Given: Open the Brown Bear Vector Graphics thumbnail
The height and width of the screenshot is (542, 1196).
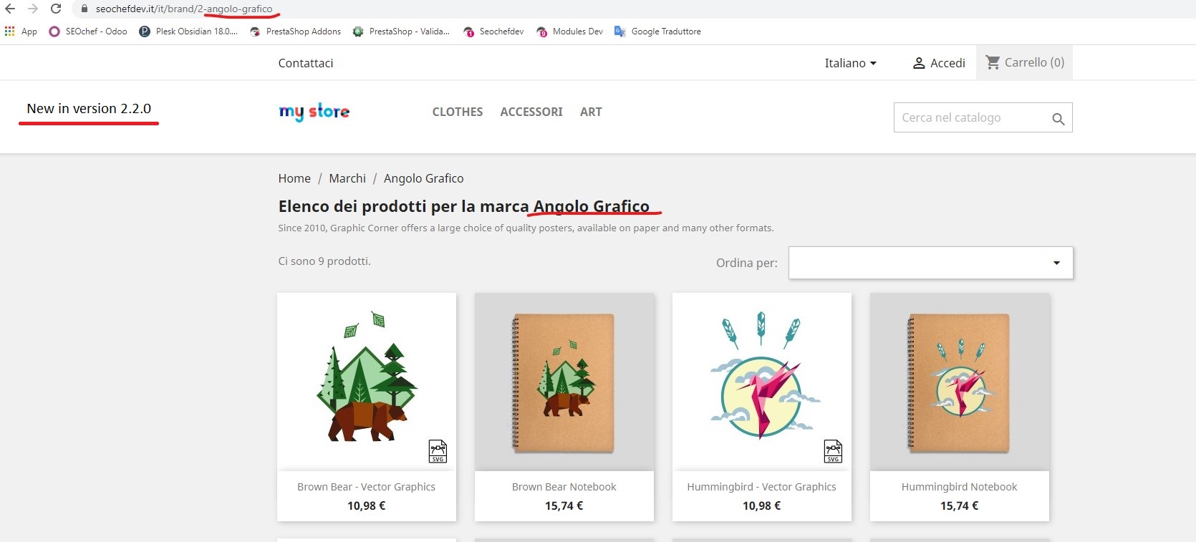Looking at the screenshot, I should coord(367,382).
